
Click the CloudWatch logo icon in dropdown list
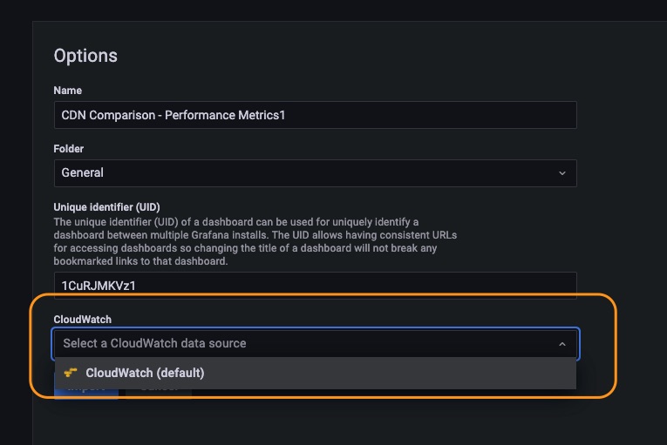point(71,373)
